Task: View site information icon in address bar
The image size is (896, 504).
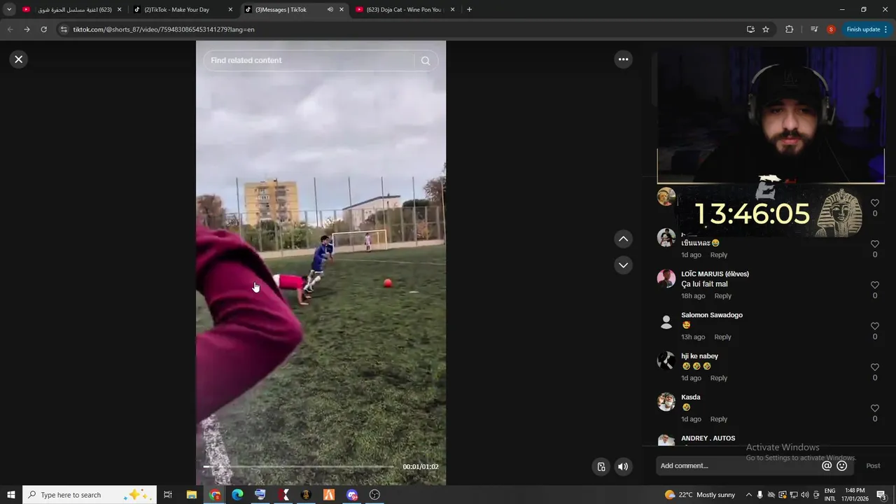Action: pos(64,29)
